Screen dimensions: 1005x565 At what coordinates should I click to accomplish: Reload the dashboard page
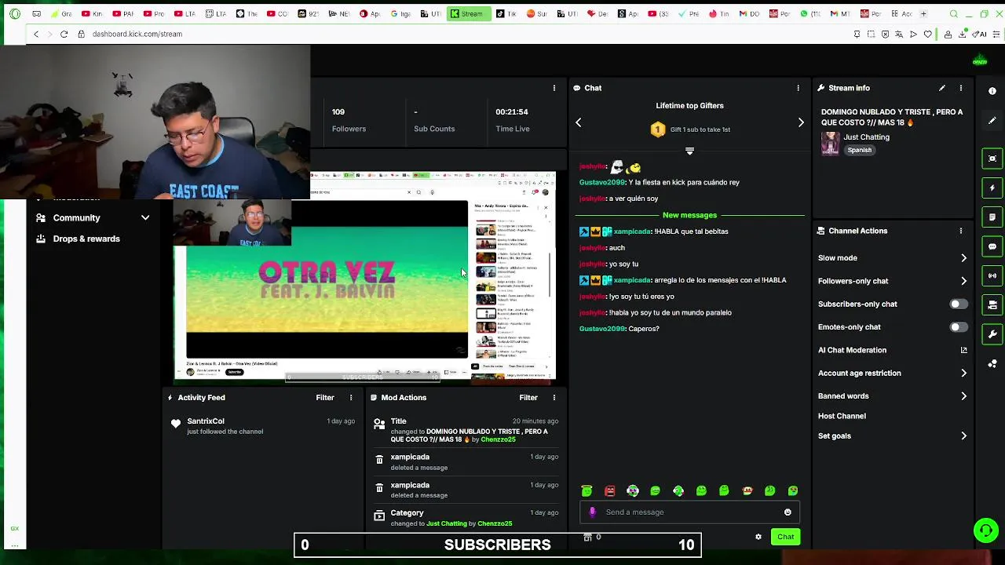[x=64, y=34]
